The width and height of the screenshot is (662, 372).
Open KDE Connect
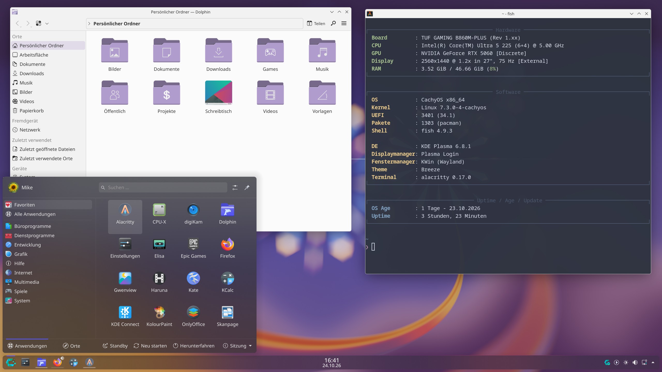click(125, 316)
